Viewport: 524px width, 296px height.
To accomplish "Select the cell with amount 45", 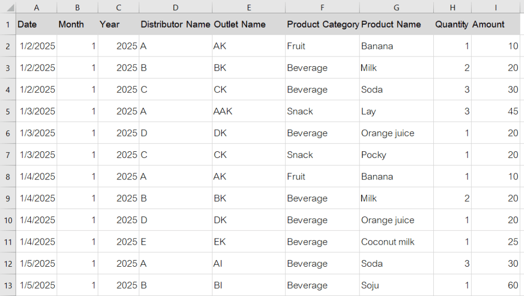I will pyautogui.click(x=496, y=111).
